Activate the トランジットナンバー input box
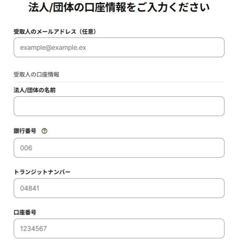This screenshot has width=238, height=243. pos(119,188)
